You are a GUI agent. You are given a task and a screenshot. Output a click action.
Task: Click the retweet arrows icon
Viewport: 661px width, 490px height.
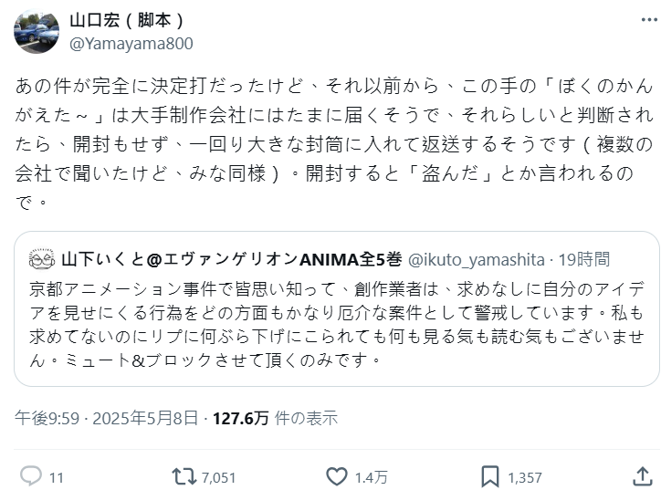tap(183, 476)
